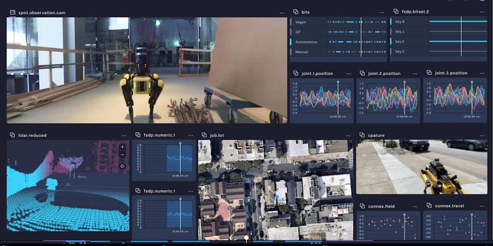Open the upper fsdp.numeric.1 options menu
The height and width of the screenshot is (246, 493).
191,135
